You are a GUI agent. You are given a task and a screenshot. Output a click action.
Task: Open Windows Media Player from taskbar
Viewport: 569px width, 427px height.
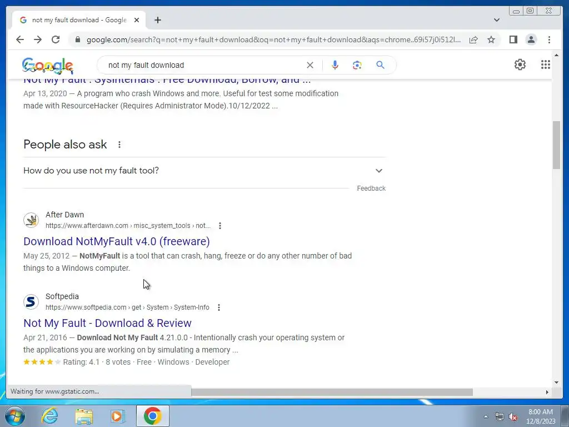118,416
